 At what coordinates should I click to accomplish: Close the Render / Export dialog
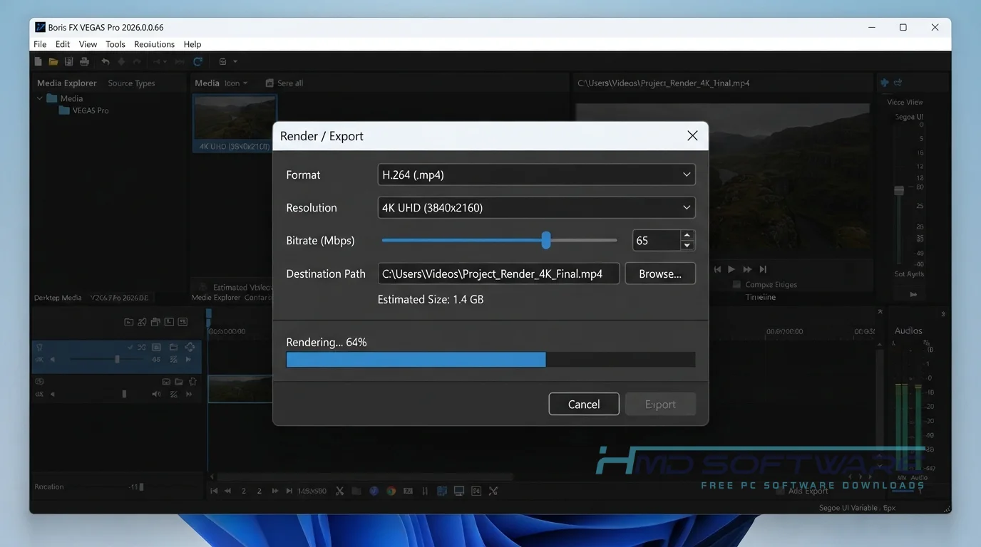tap(692, 135)
